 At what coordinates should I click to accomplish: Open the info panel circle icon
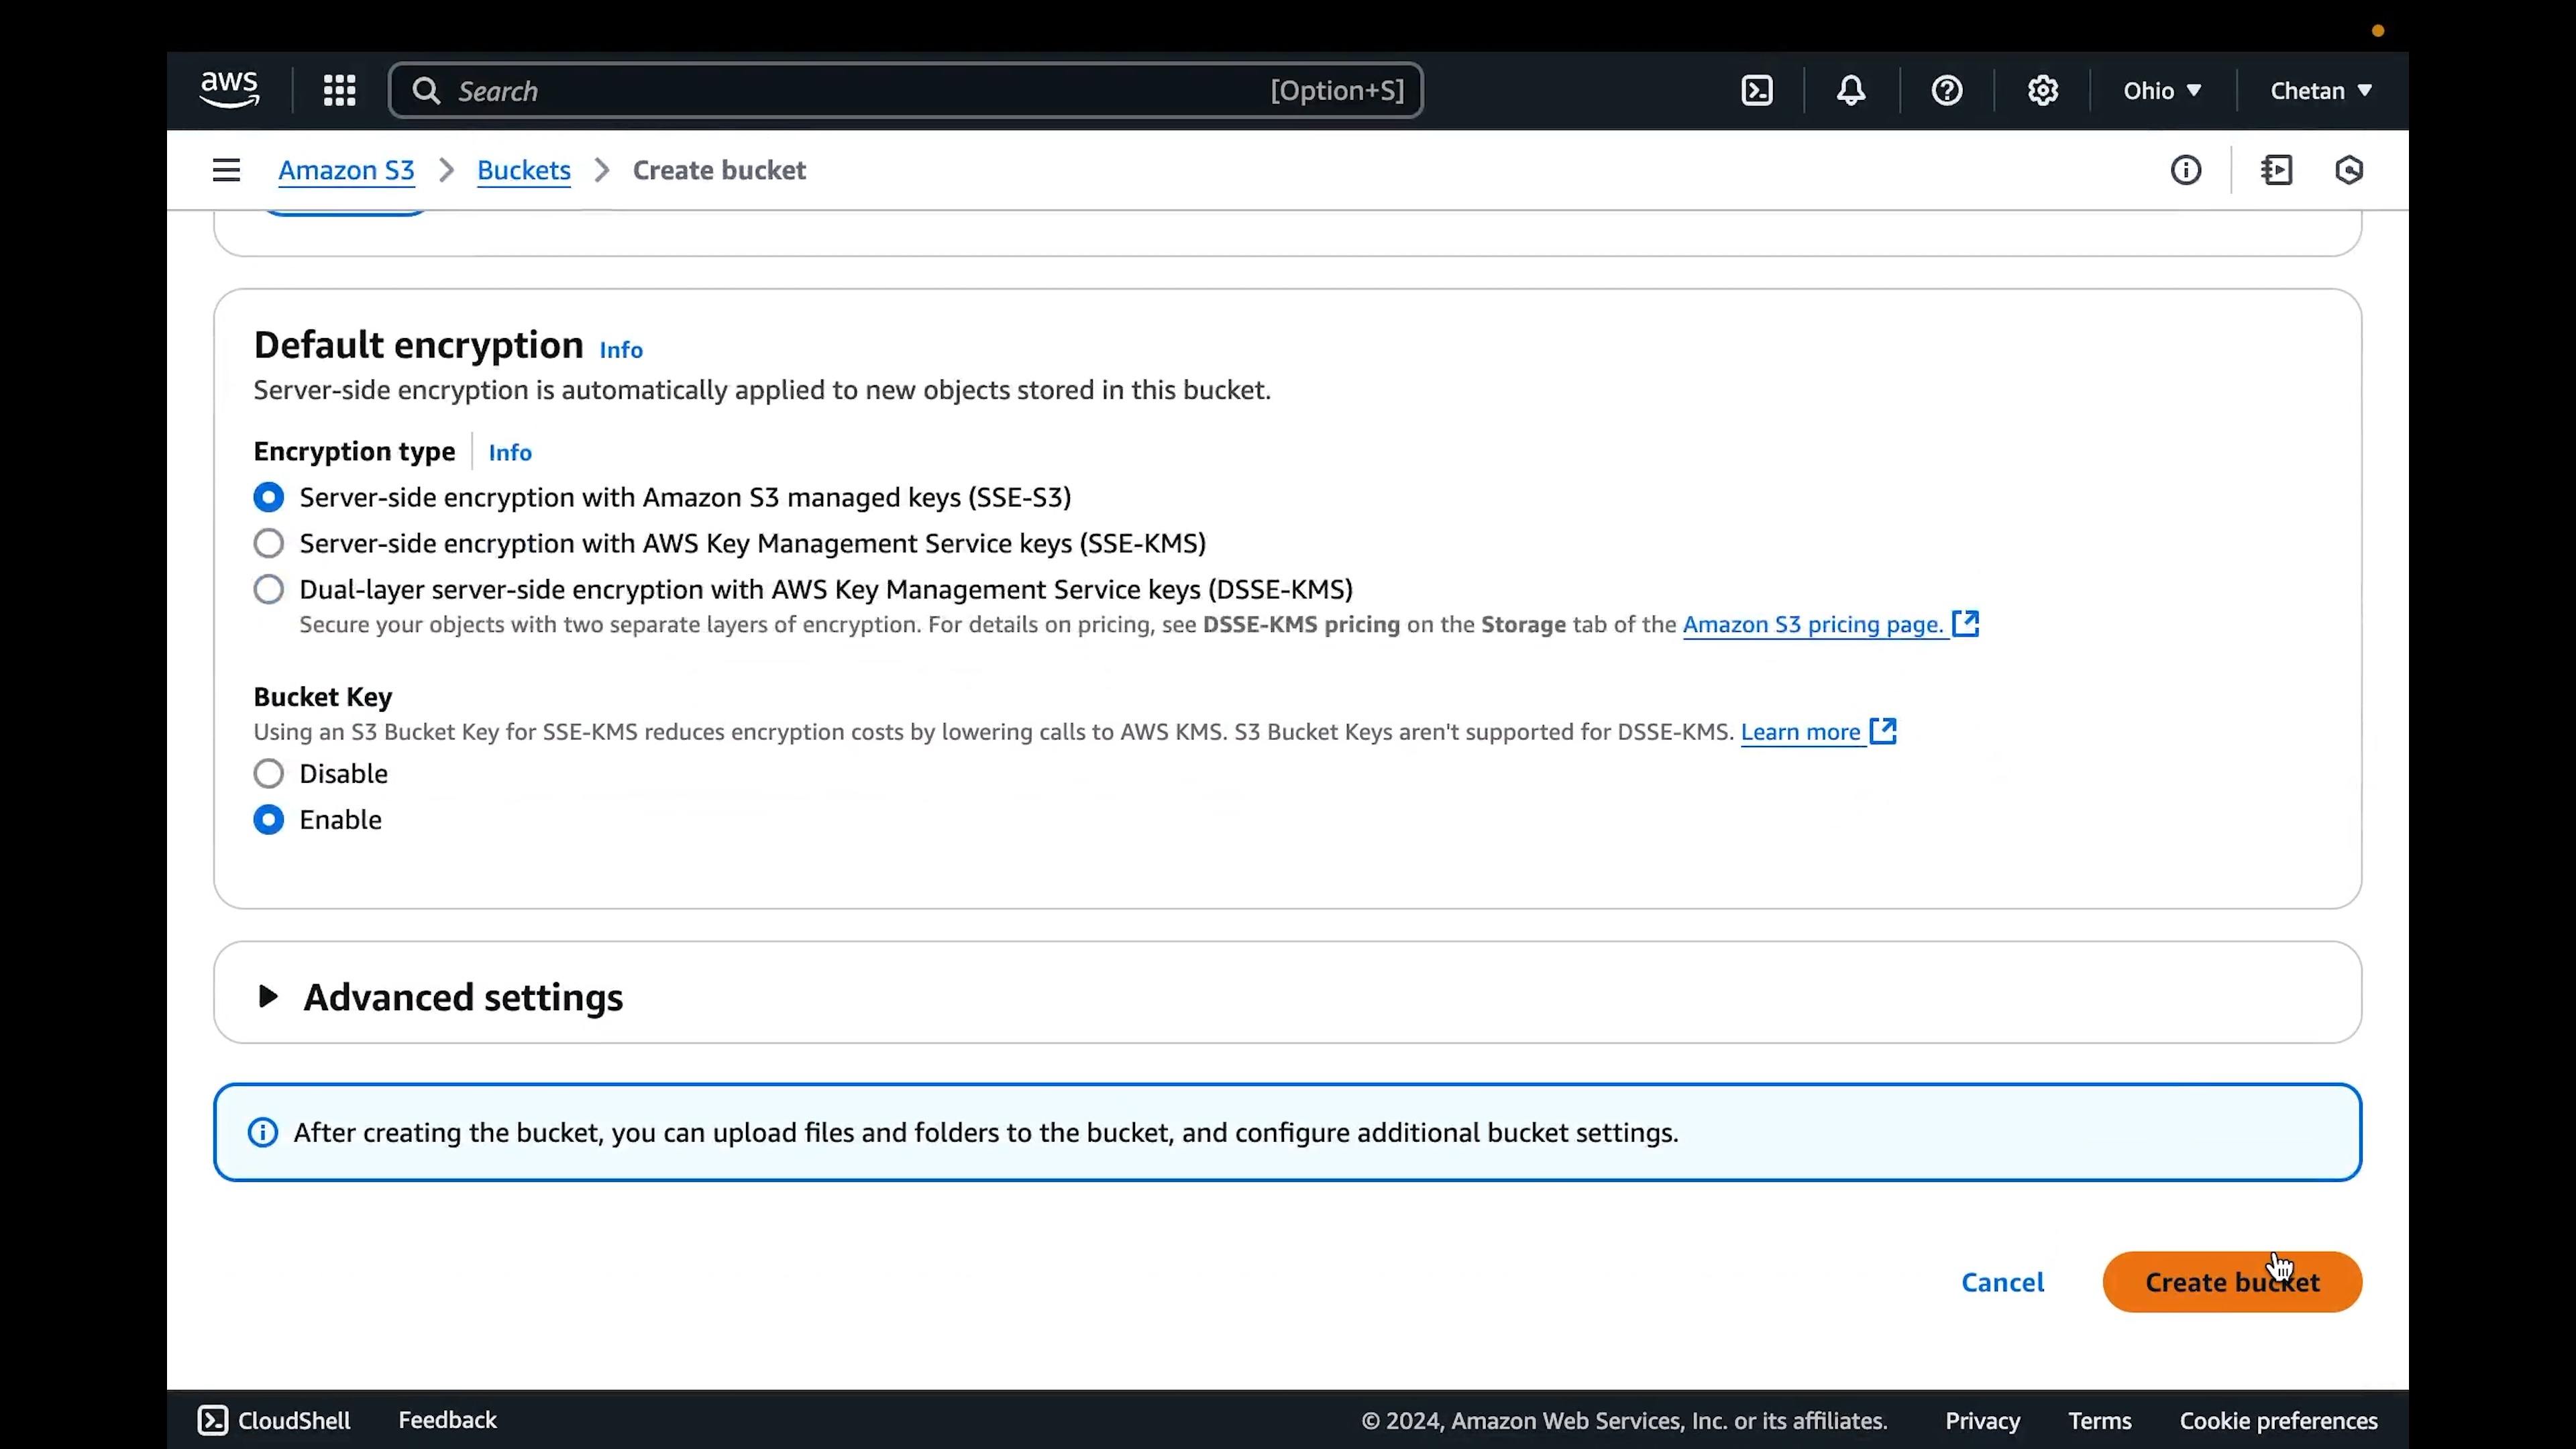tap(2185, 170)
